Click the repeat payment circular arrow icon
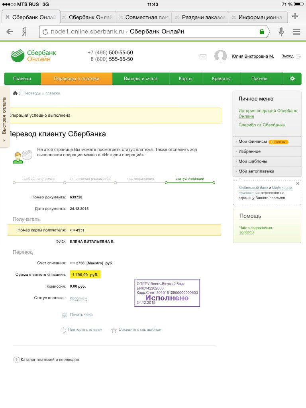This screenshot has height=408, width=306. [63, 330]
